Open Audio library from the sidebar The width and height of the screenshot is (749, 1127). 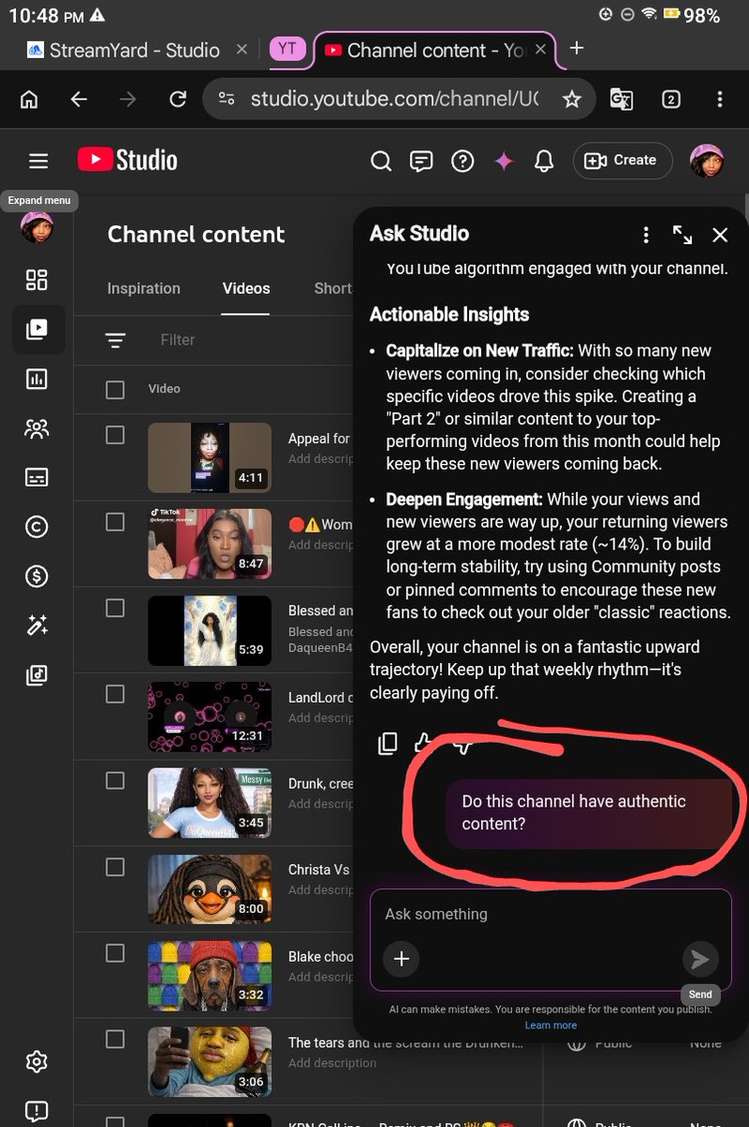(x=37, y=675)
